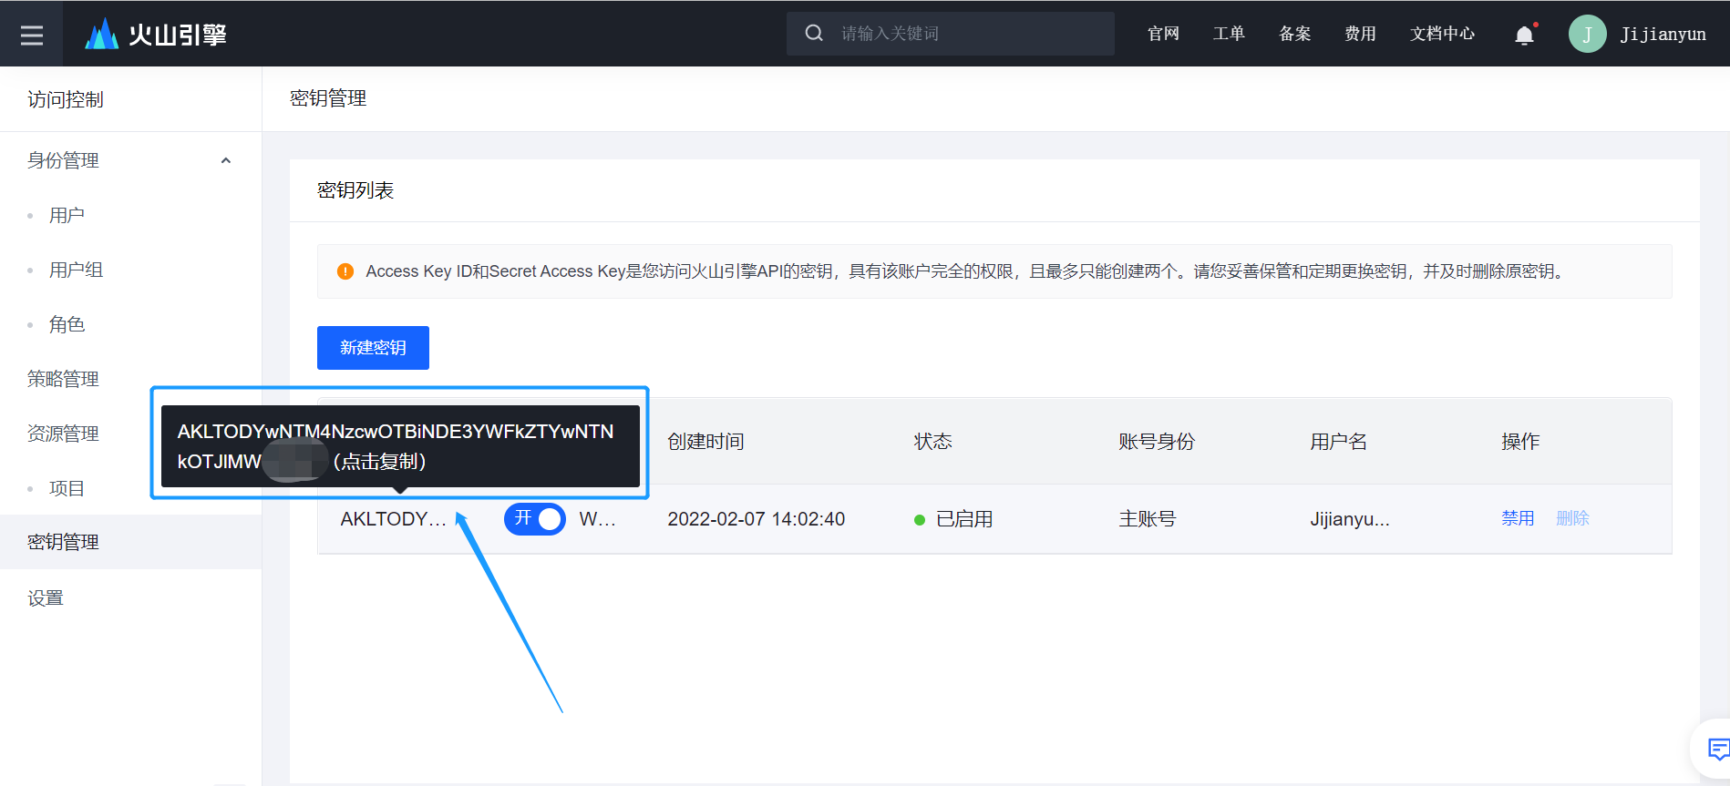Select 密钥管理 in the sidebar
The height and width of the screenshot is (786, 1730).
point(130,542)
